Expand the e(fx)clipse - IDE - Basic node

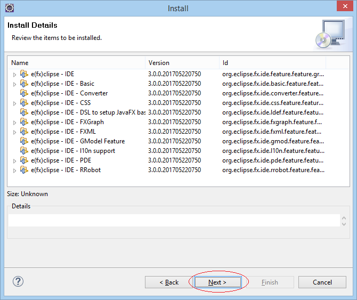pos(14,84)
